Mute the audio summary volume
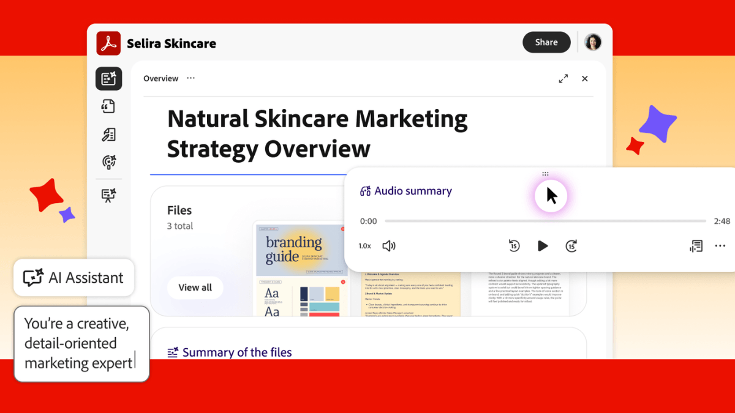735x413 pixels. click(x=389, y=246)
